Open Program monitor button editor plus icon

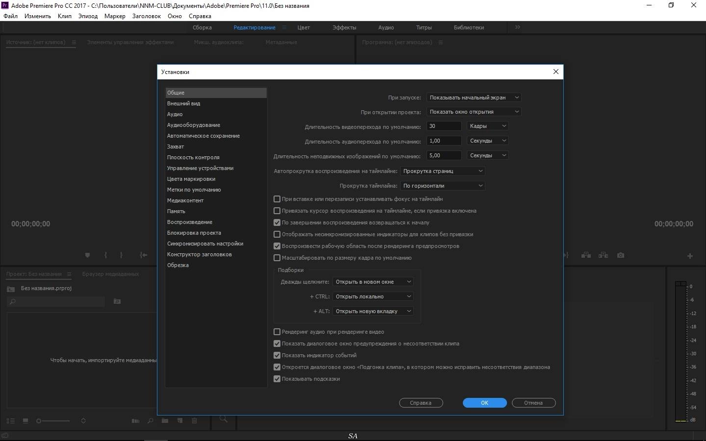click(690, 256)
